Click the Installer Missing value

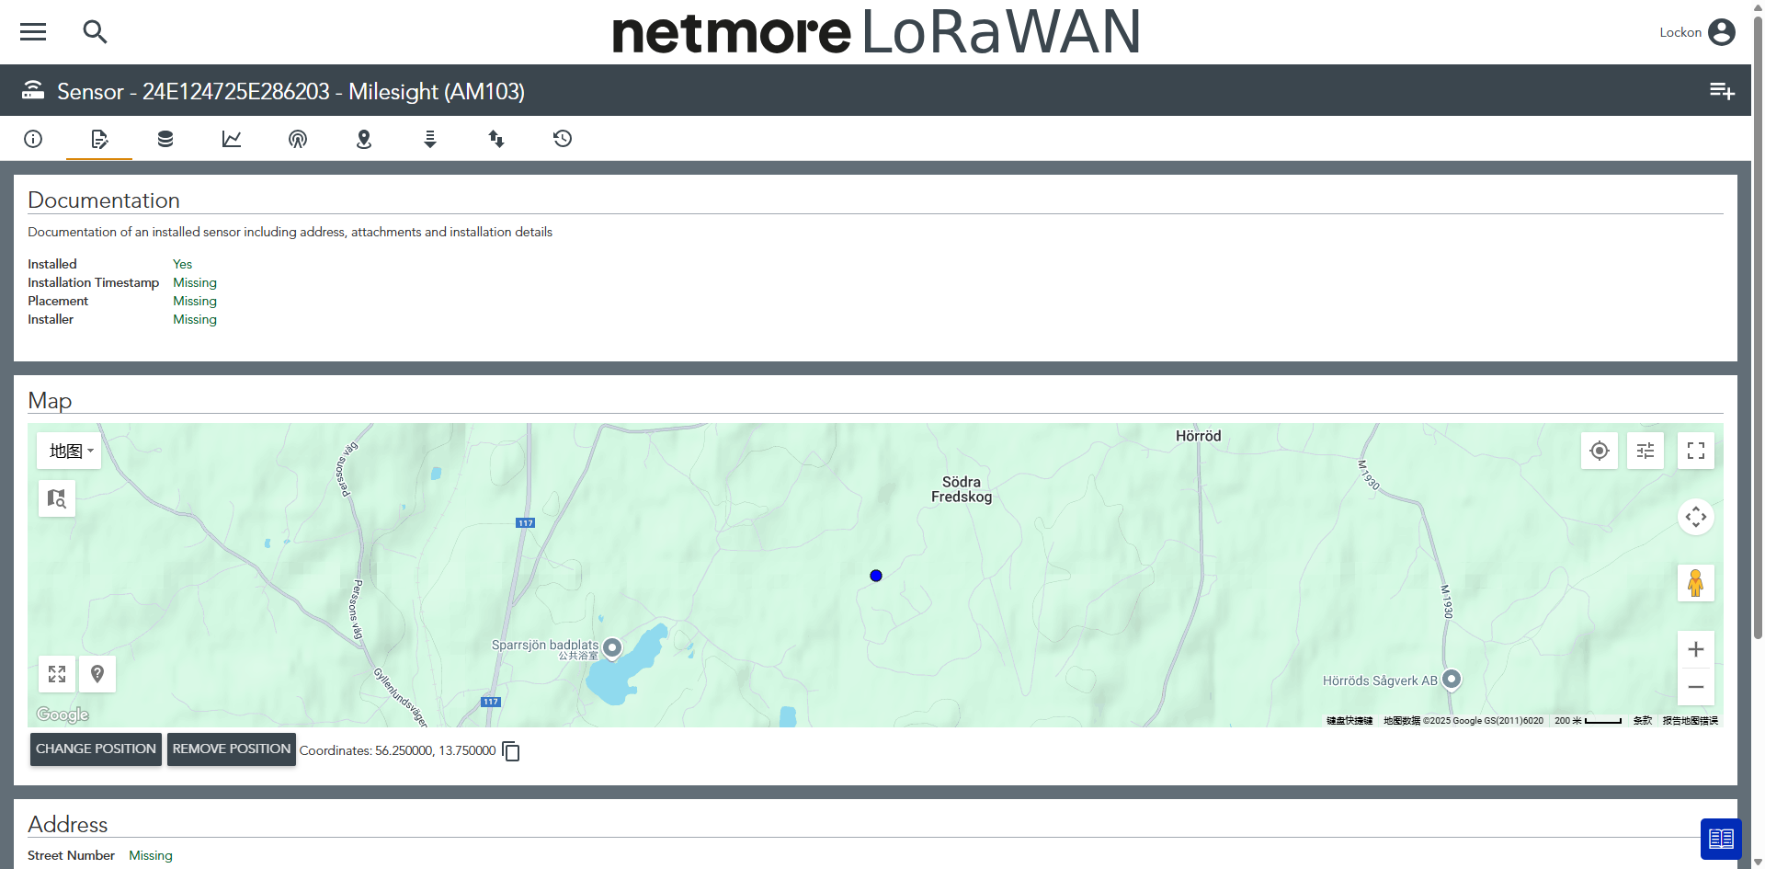point(195,319)
